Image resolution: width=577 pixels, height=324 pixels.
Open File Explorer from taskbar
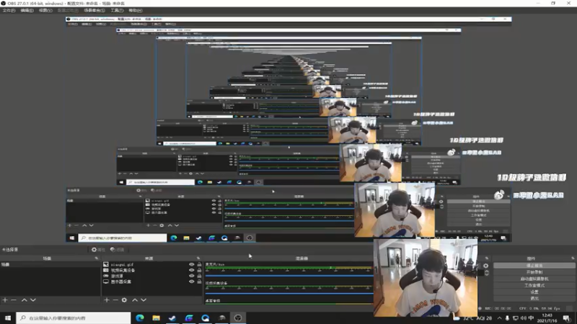point(156,318)
